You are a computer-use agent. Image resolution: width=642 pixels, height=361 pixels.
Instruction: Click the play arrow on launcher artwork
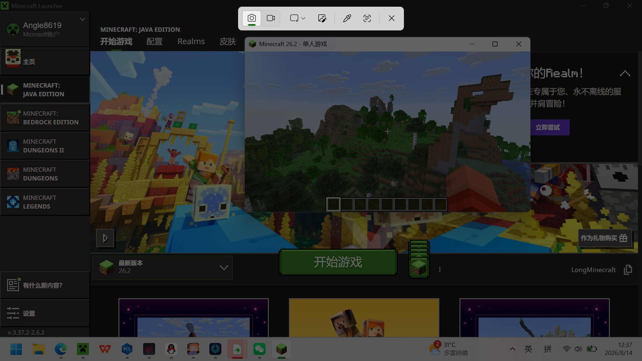point(105,238)
